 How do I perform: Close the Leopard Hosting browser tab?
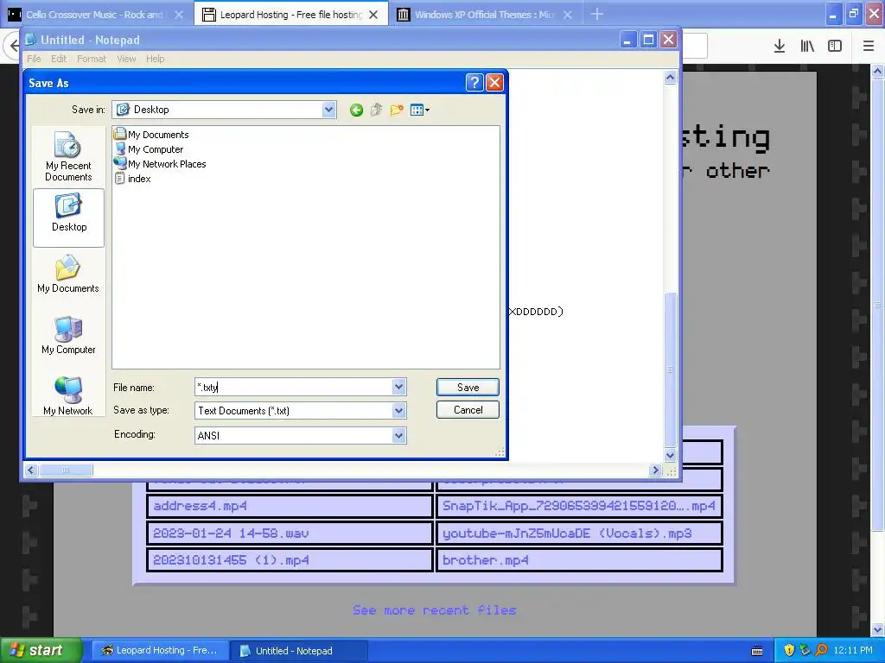click(373, 15)
